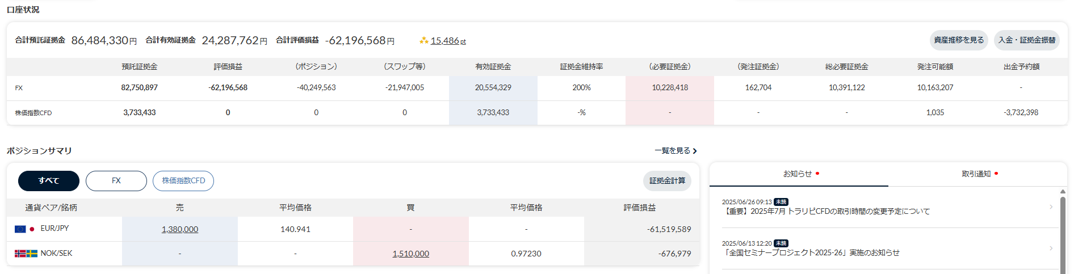Screen dimensions: 1074x274
Task: Click the 未読 badge on the 06/13 notice
Action: point(781,243)
